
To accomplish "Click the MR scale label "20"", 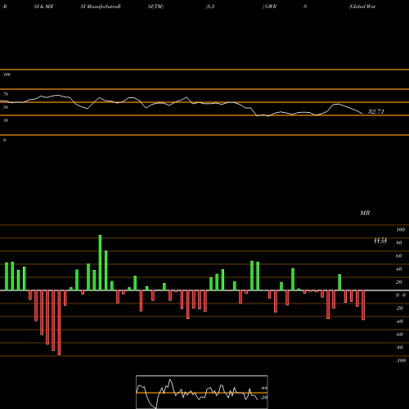I will [399, 282].
